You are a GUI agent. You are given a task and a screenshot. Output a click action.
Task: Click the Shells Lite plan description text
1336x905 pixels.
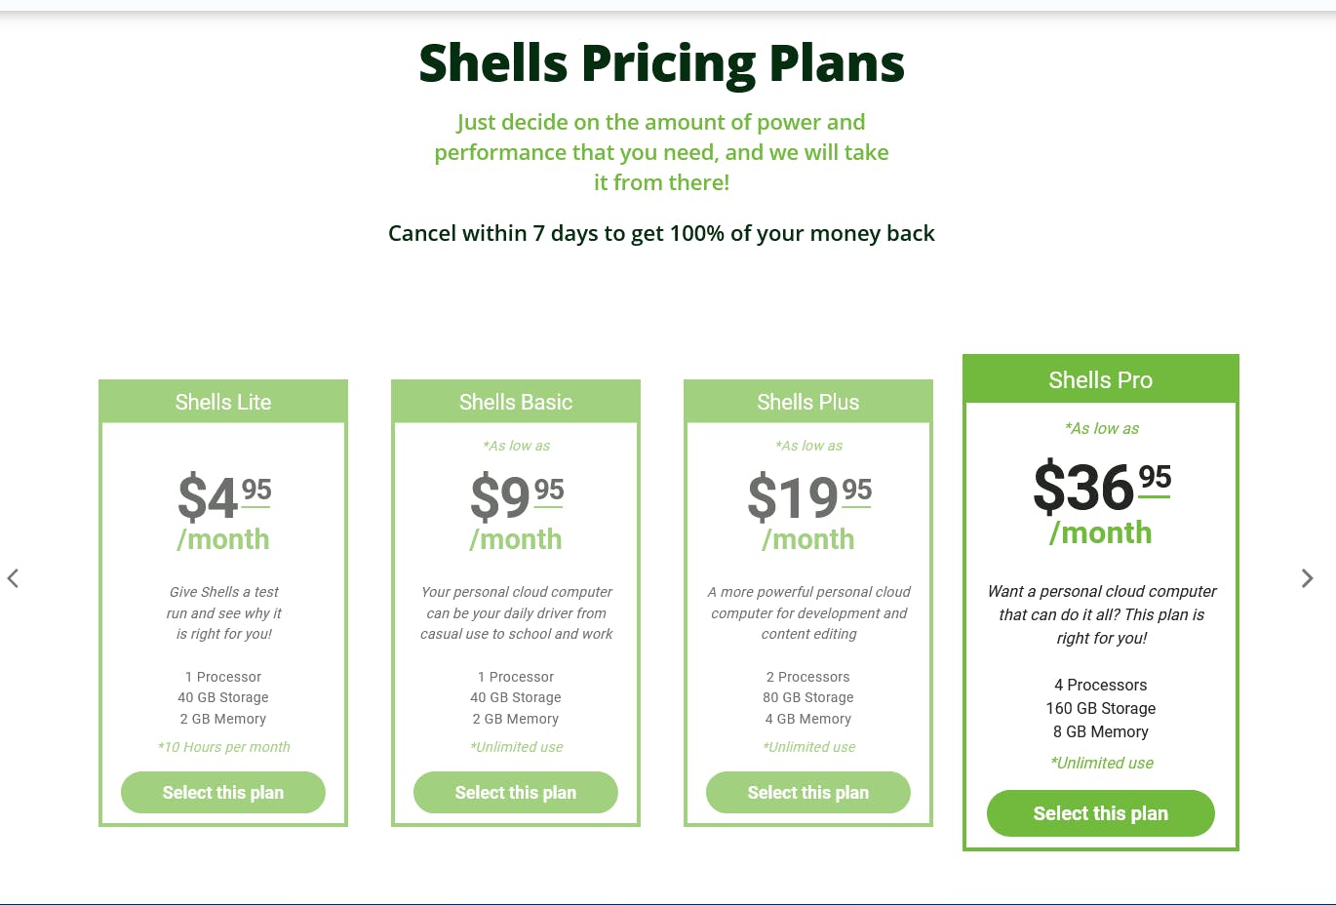[x=223, y=612]
